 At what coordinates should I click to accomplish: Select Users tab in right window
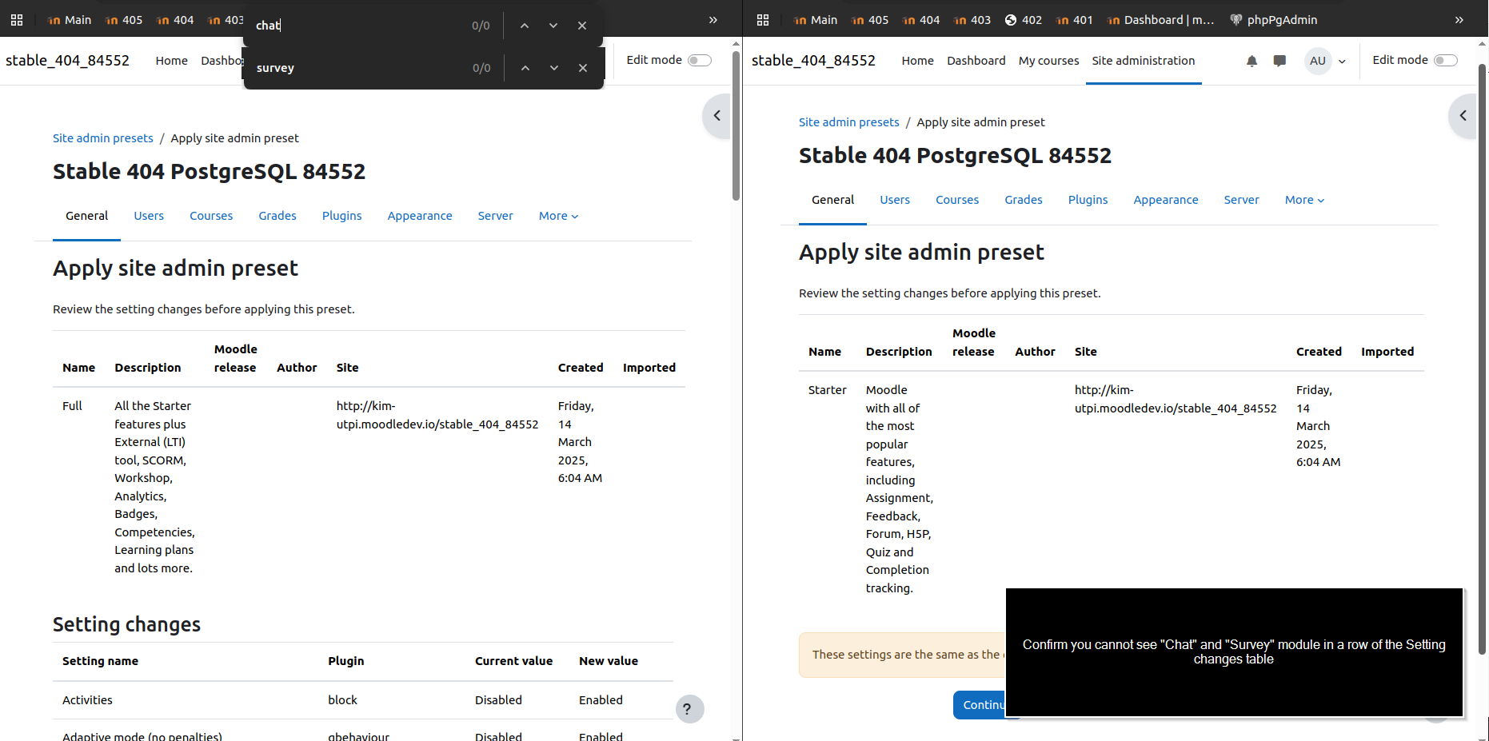895,200
